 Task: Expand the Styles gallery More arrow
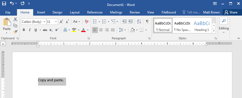click(214, 31)
